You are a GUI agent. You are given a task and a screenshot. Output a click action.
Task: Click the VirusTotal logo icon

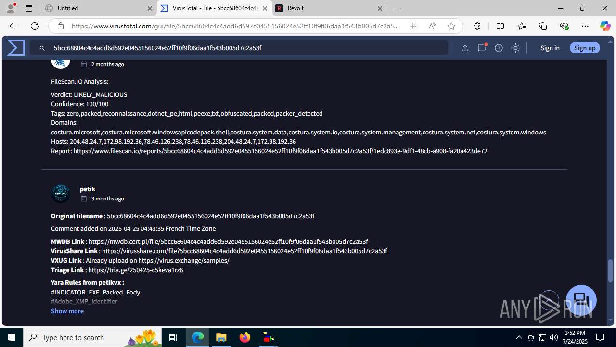point(16,48)
